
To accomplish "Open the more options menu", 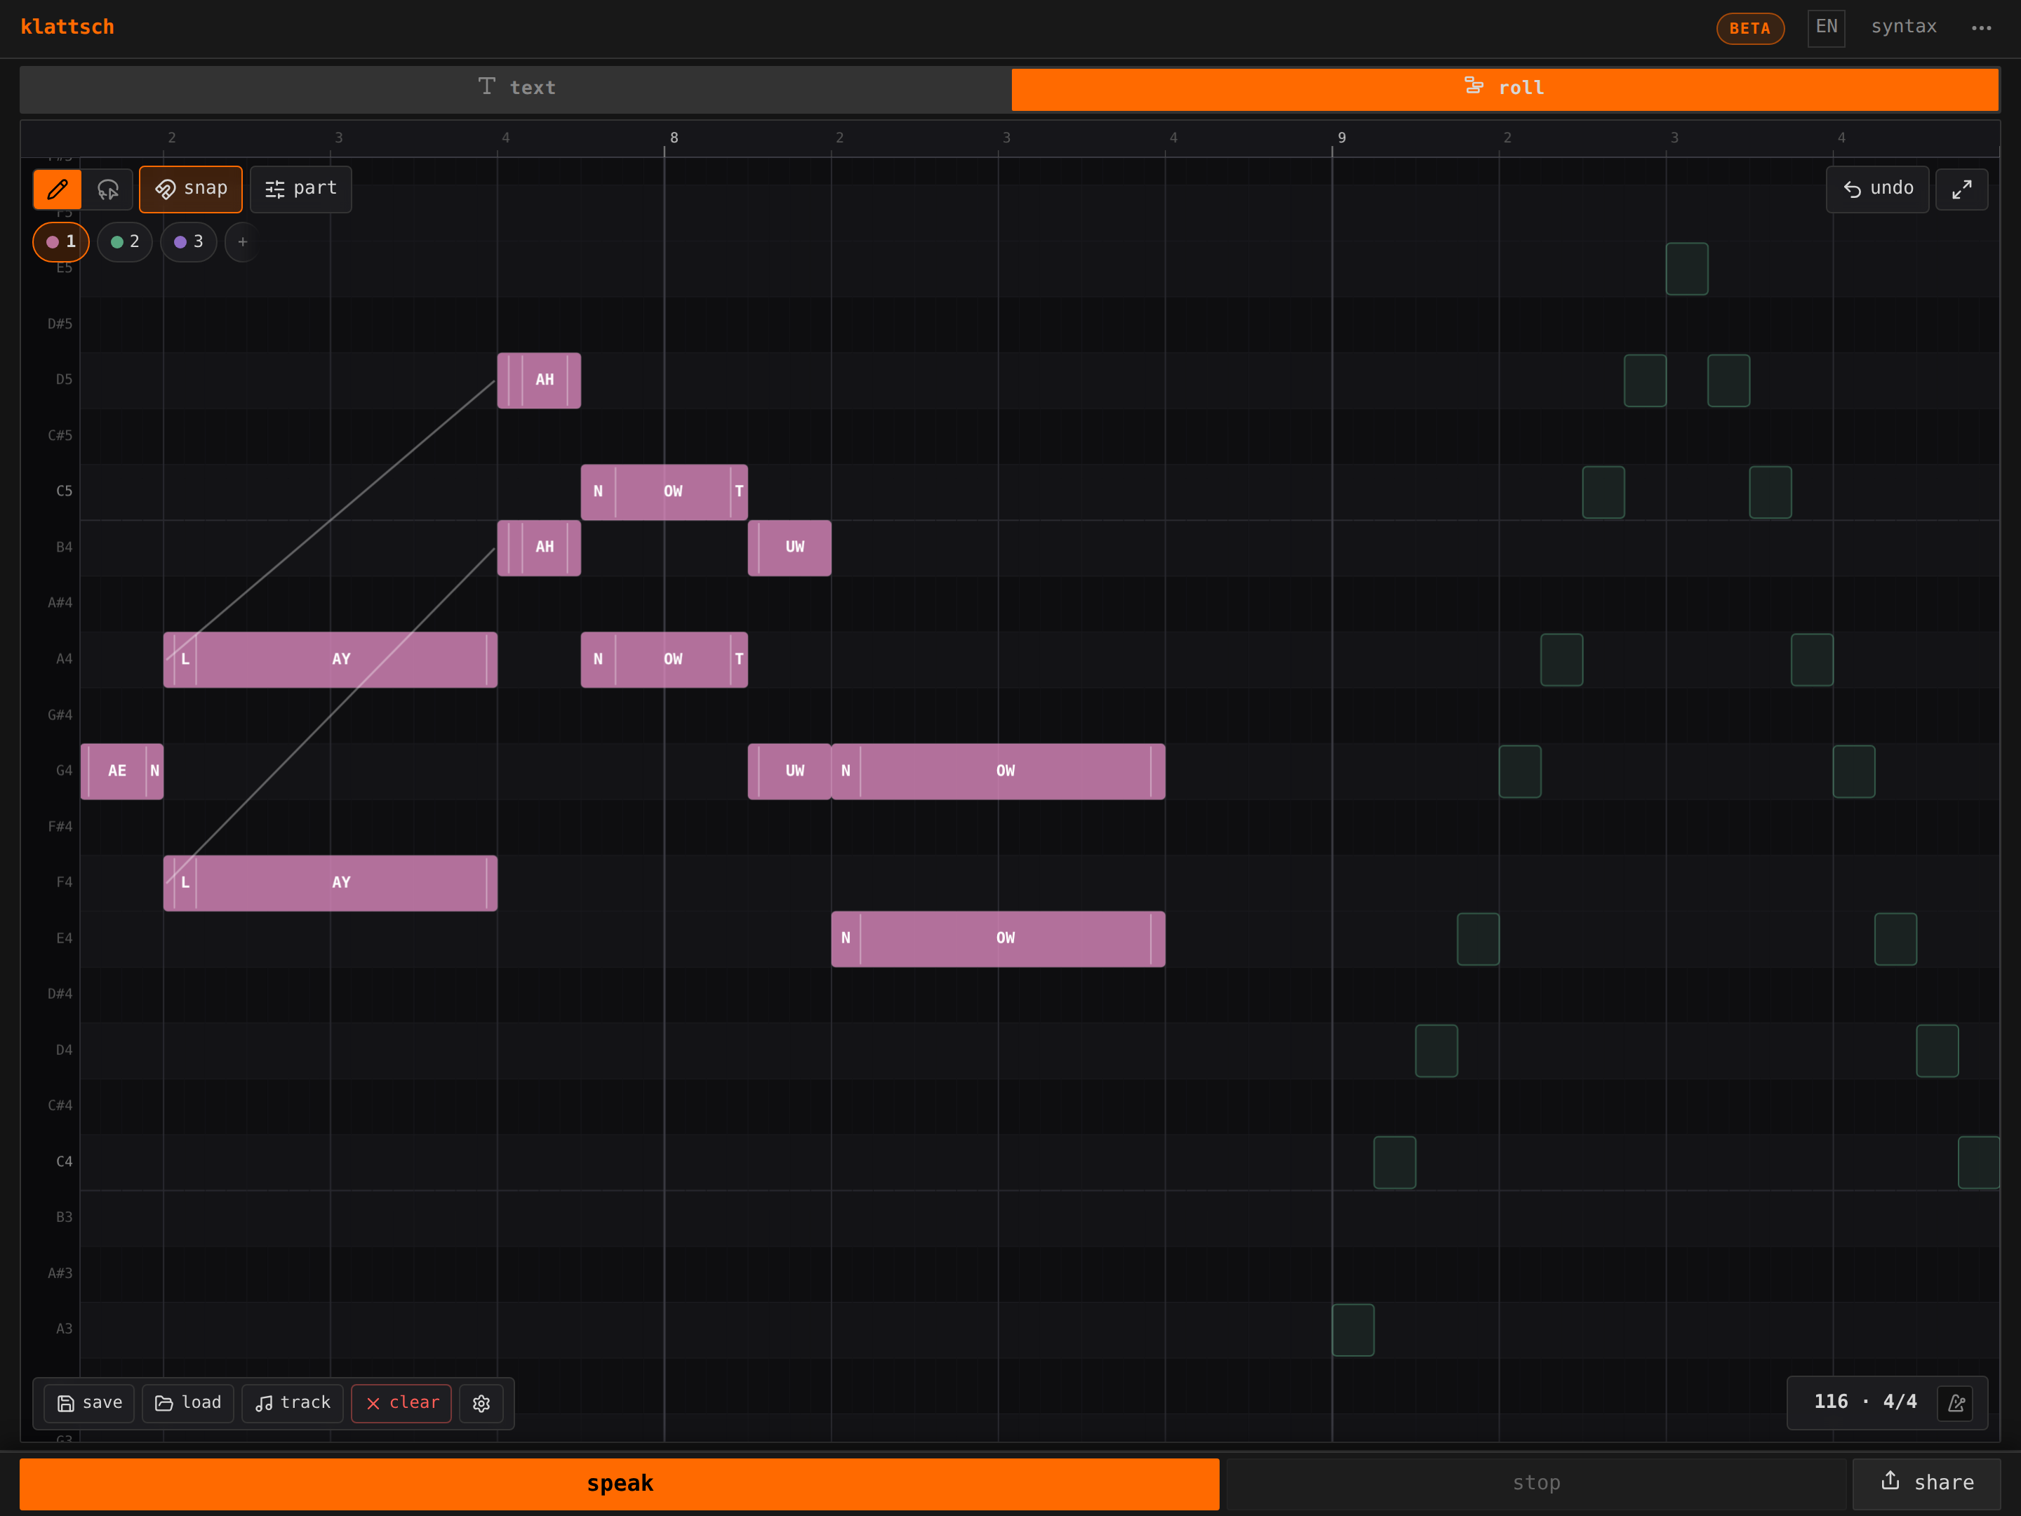I will pyautogui.click(x=1981, y=27).
